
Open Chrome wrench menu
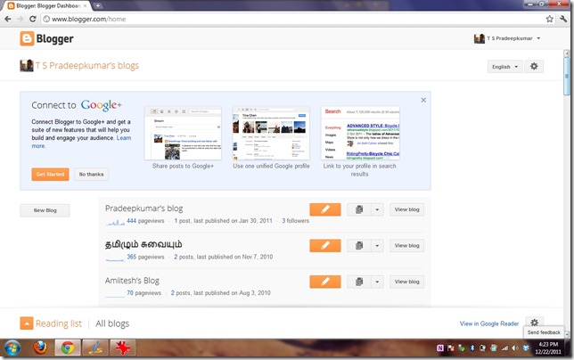(x=563, y=19)
